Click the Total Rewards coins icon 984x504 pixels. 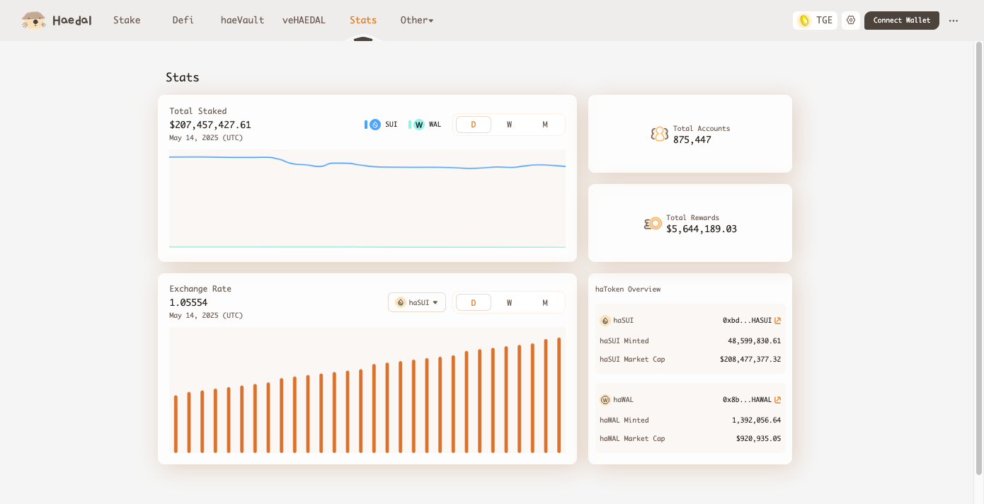(653, 224)
